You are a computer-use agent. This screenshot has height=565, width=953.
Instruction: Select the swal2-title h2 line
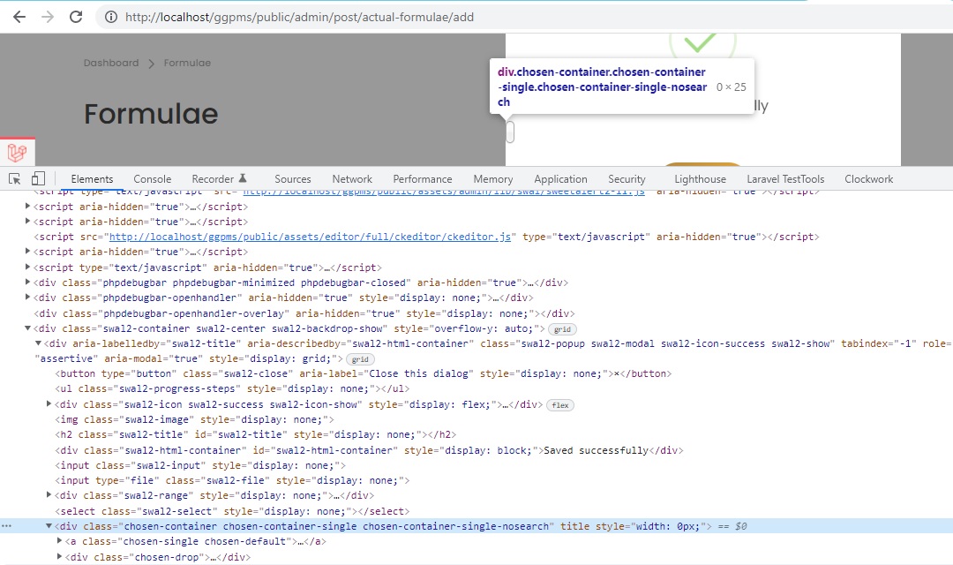coord(255,435)
